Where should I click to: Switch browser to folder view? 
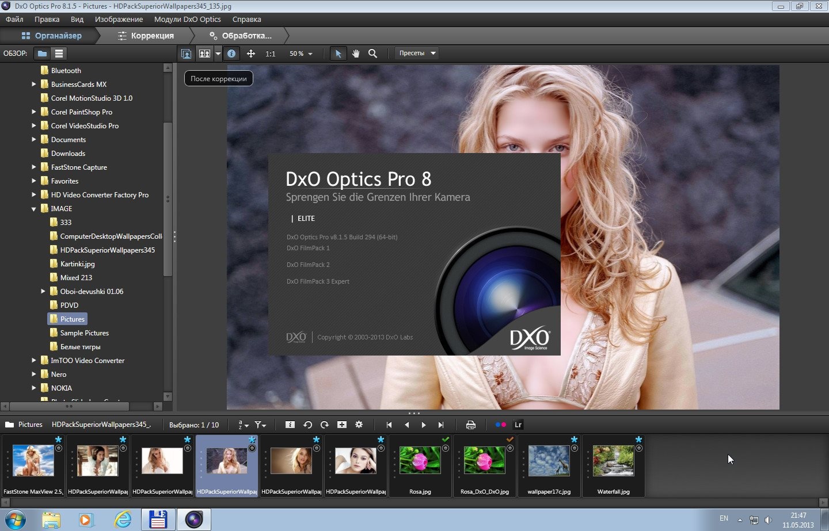point(42,54)
